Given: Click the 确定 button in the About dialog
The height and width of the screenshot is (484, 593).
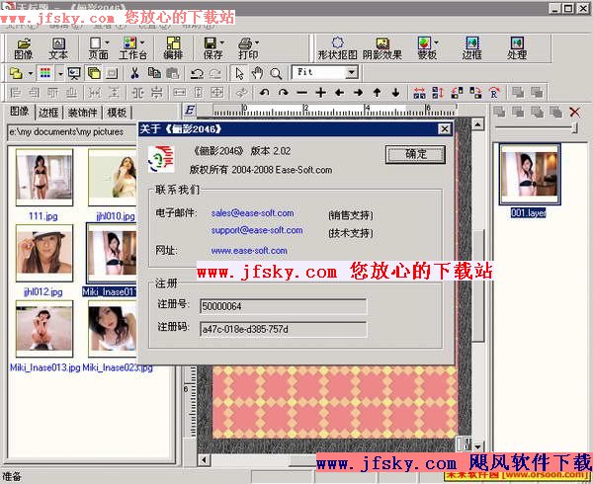Looking at the screenshot, I should [415, 154].
